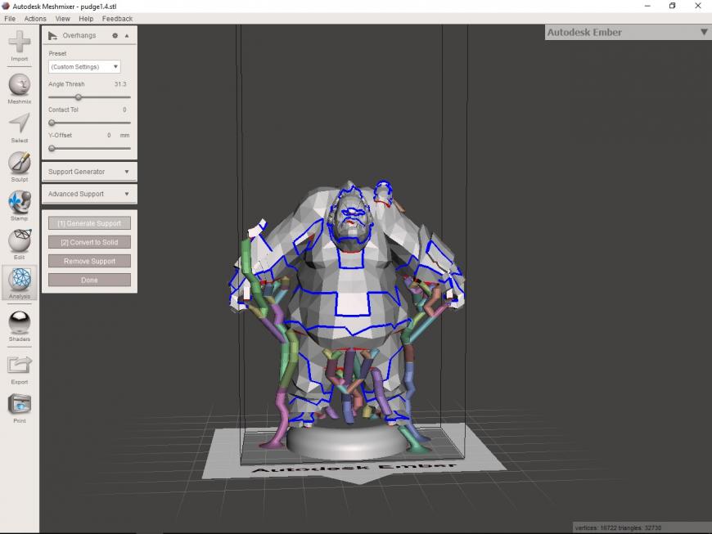
Task: Open the View menu
Action: pyautogui.click(x=63, y=19)
